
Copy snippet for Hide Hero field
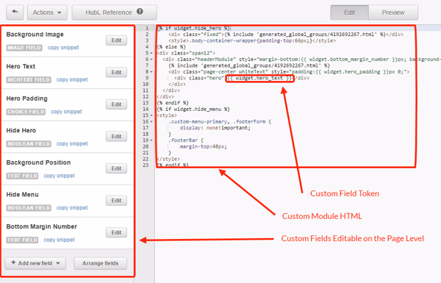coord(72,144)
